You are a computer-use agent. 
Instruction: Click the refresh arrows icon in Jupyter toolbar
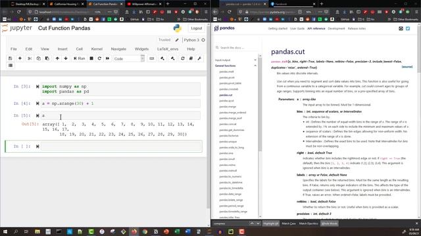pyautogui.click(x=183, y=58)
